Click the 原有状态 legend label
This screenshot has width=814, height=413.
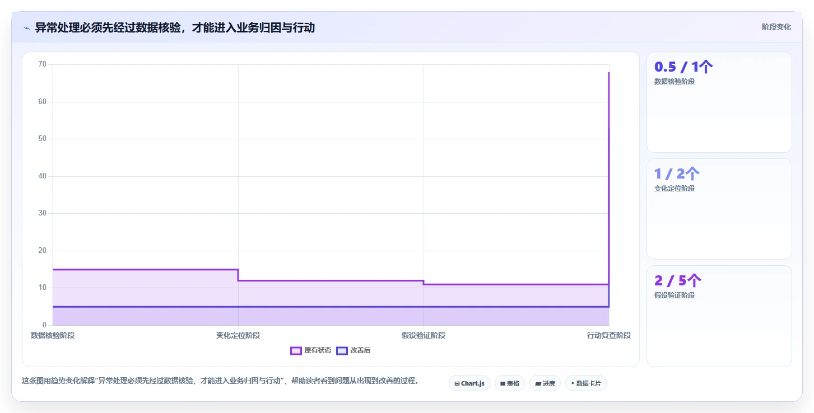(x=318, y=350)
